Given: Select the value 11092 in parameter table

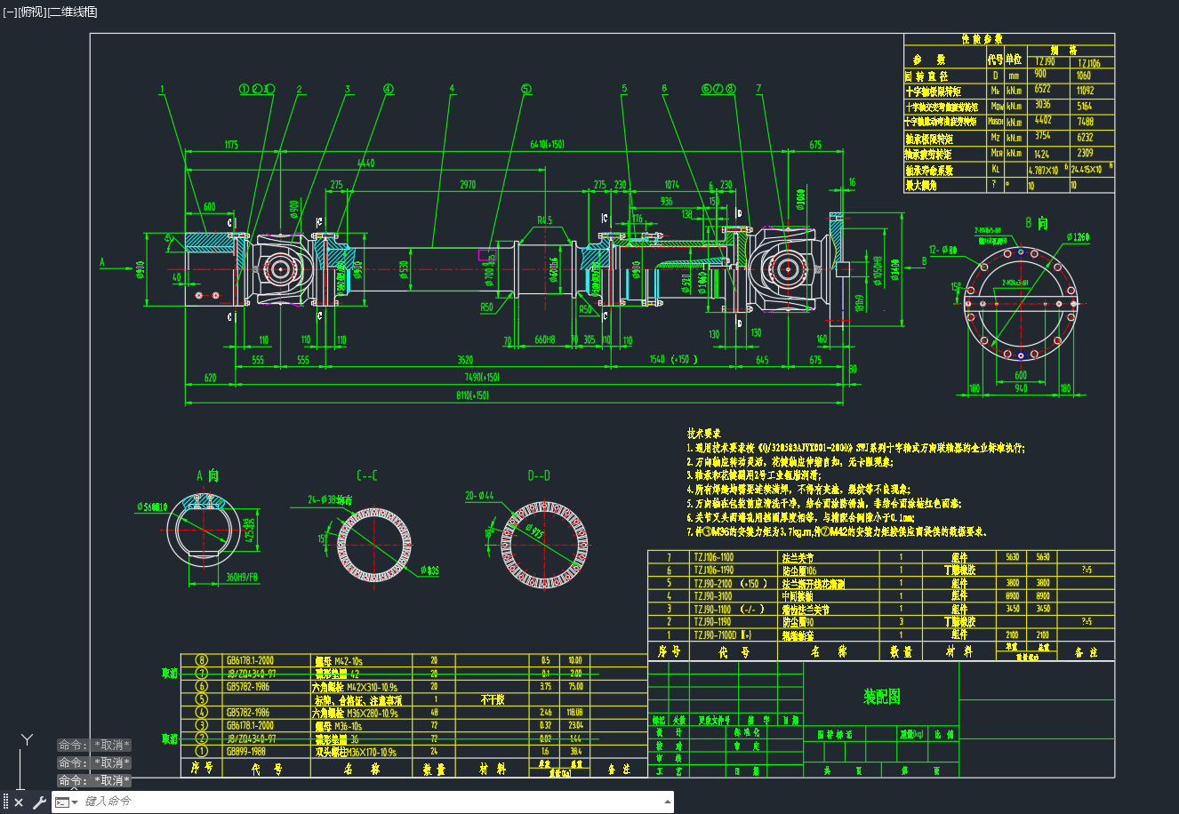Looking at the screenshot, I should [1085, 91].
